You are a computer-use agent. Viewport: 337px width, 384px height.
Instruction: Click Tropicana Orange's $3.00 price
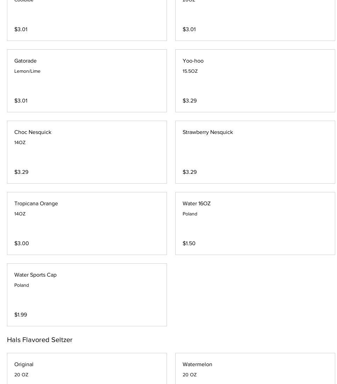tap(22, 243)
